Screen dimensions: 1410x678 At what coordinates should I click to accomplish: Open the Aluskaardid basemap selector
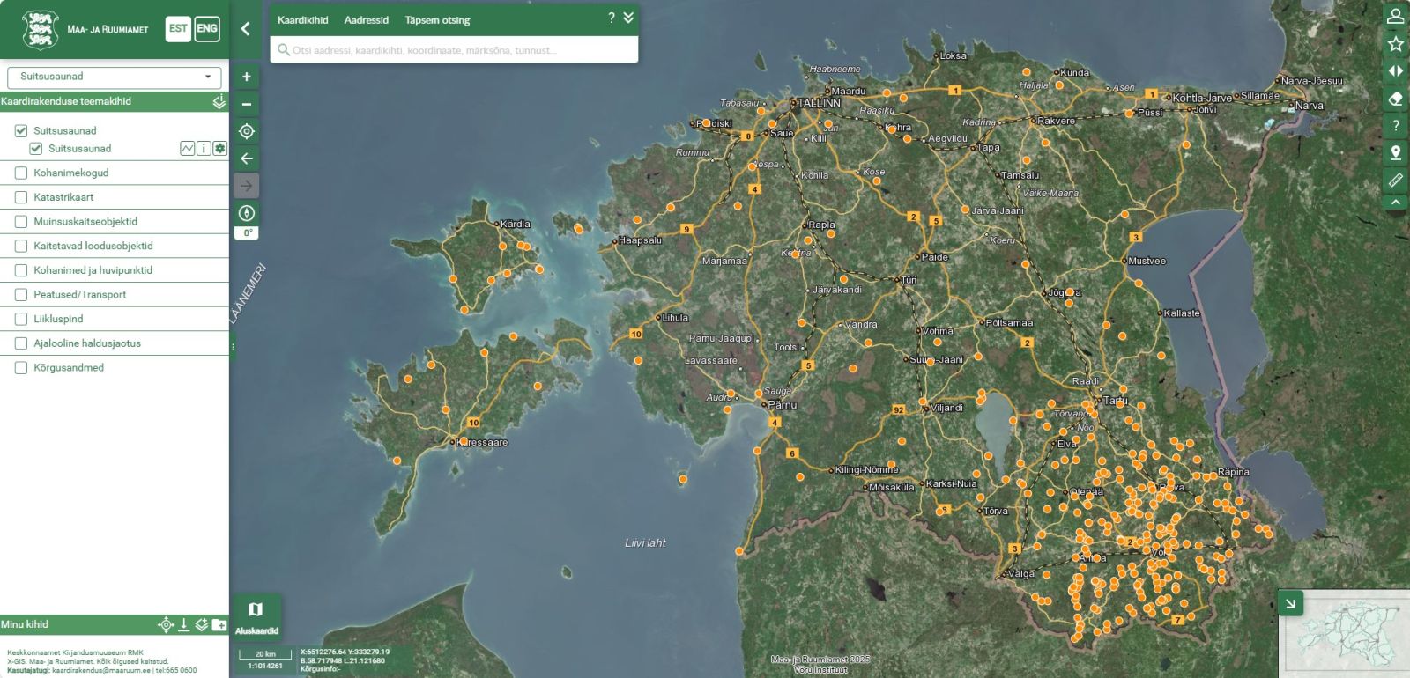[x=256, y=615]
